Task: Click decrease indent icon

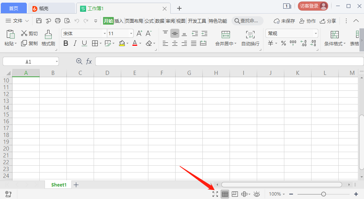Action: click(x=195, y=34)
